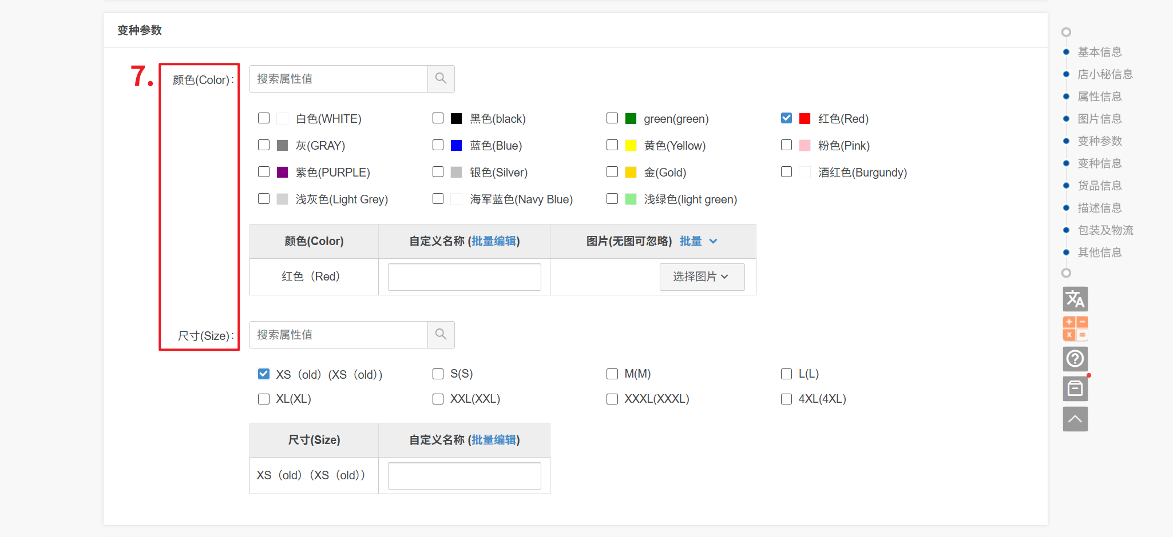Click 批量编辑 link in size table

click(x=493, y=440)
